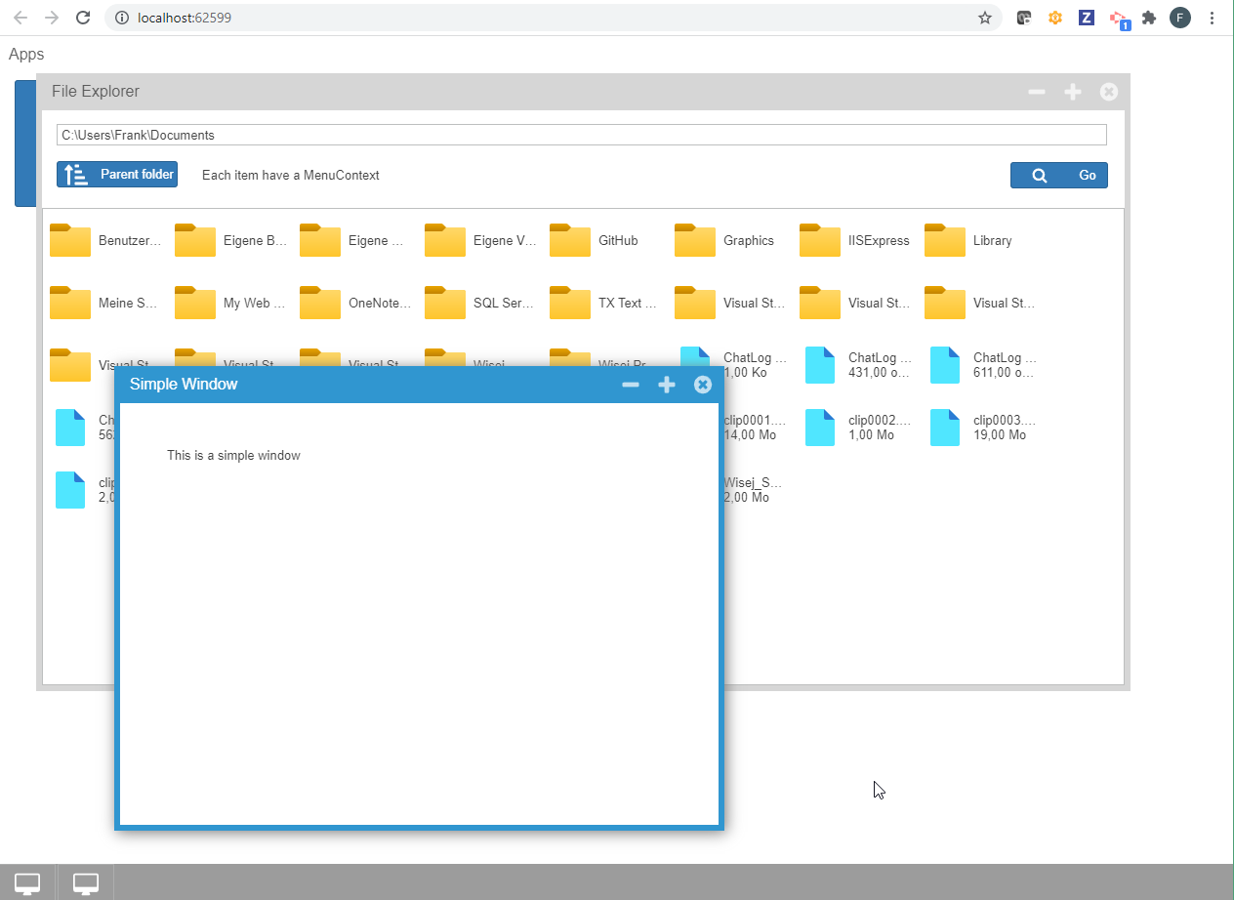Select the OneNote folder icon

coord(320,303)
